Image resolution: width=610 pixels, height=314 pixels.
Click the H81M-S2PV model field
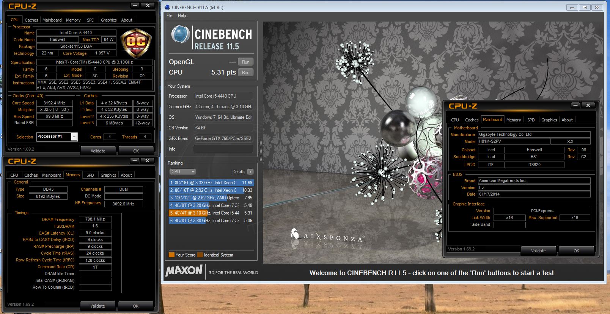point(514,141)
